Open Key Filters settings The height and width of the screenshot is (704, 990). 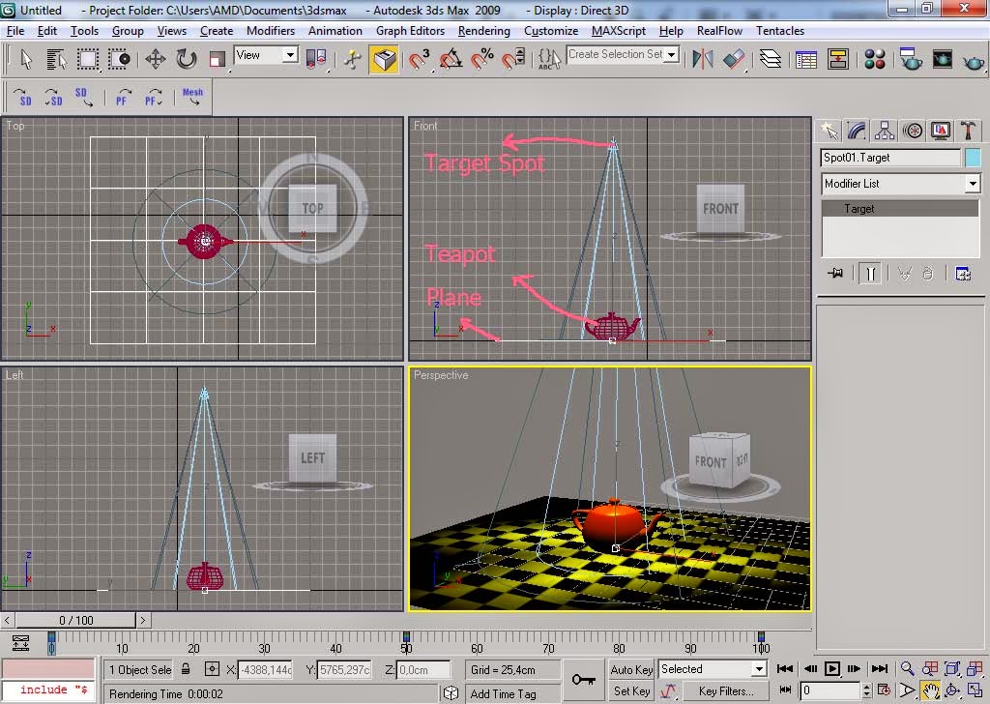(x=726, y=690)
